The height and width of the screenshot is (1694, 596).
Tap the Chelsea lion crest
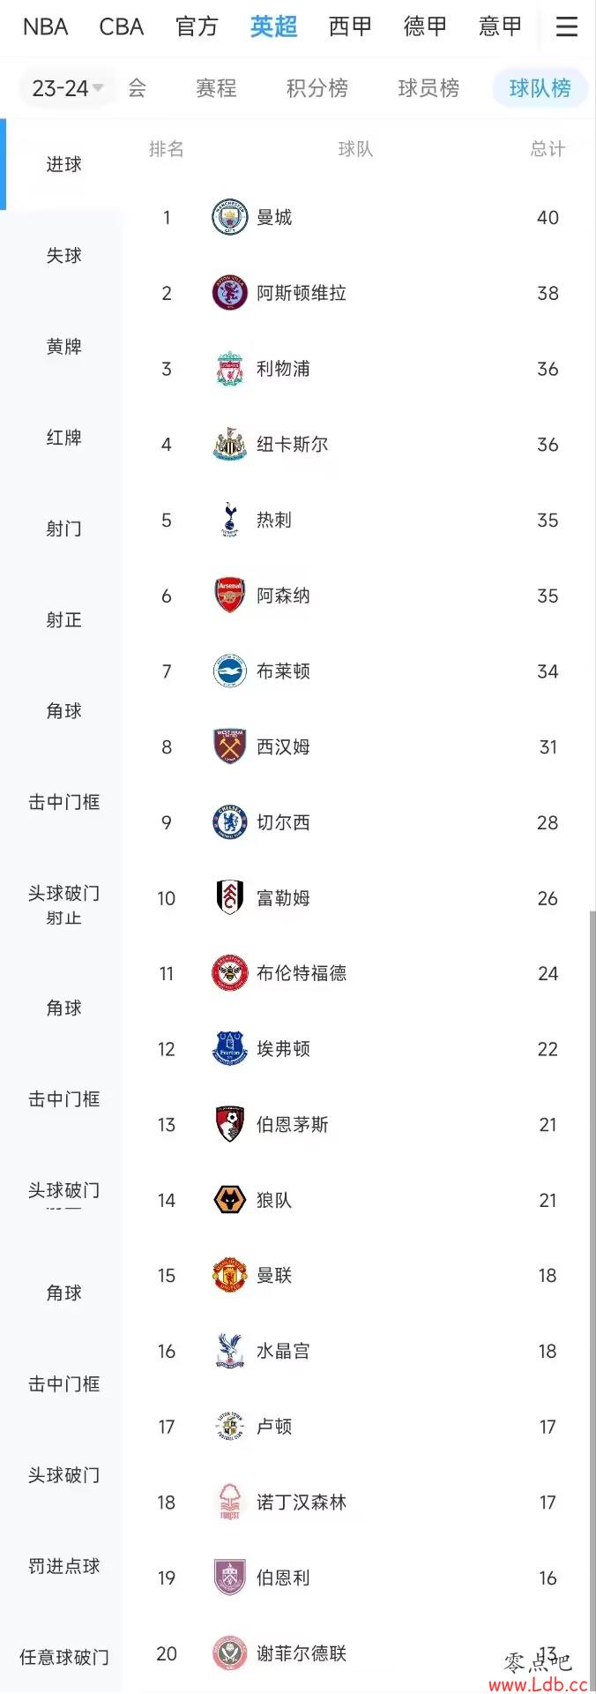(x=230, y=822)
